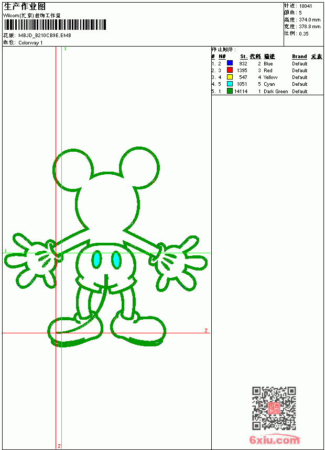Click the Blue color swatch
Viewport: 325px width, 450px height.
click(x=230, y=63)
